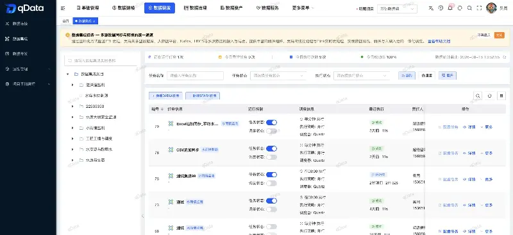This screenshot has width=513, height=235.
Task: Open the 任务状态 filter dropdown
Action: tap(278, 75)
